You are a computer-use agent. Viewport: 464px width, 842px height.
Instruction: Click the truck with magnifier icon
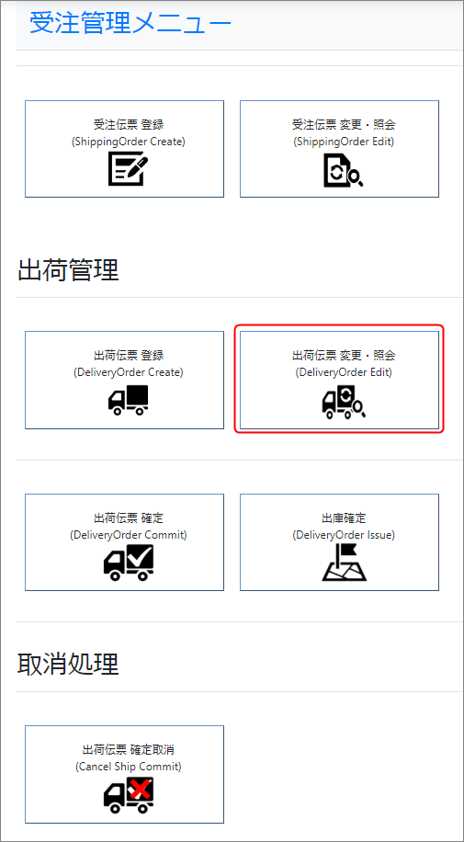point(345,404)
